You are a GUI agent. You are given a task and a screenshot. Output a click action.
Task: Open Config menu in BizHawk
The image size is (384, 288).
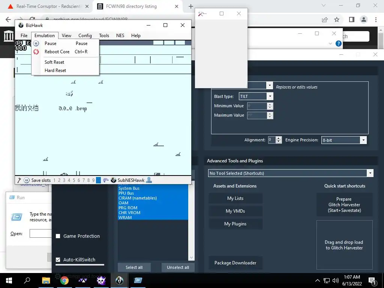tap(85, 36)
